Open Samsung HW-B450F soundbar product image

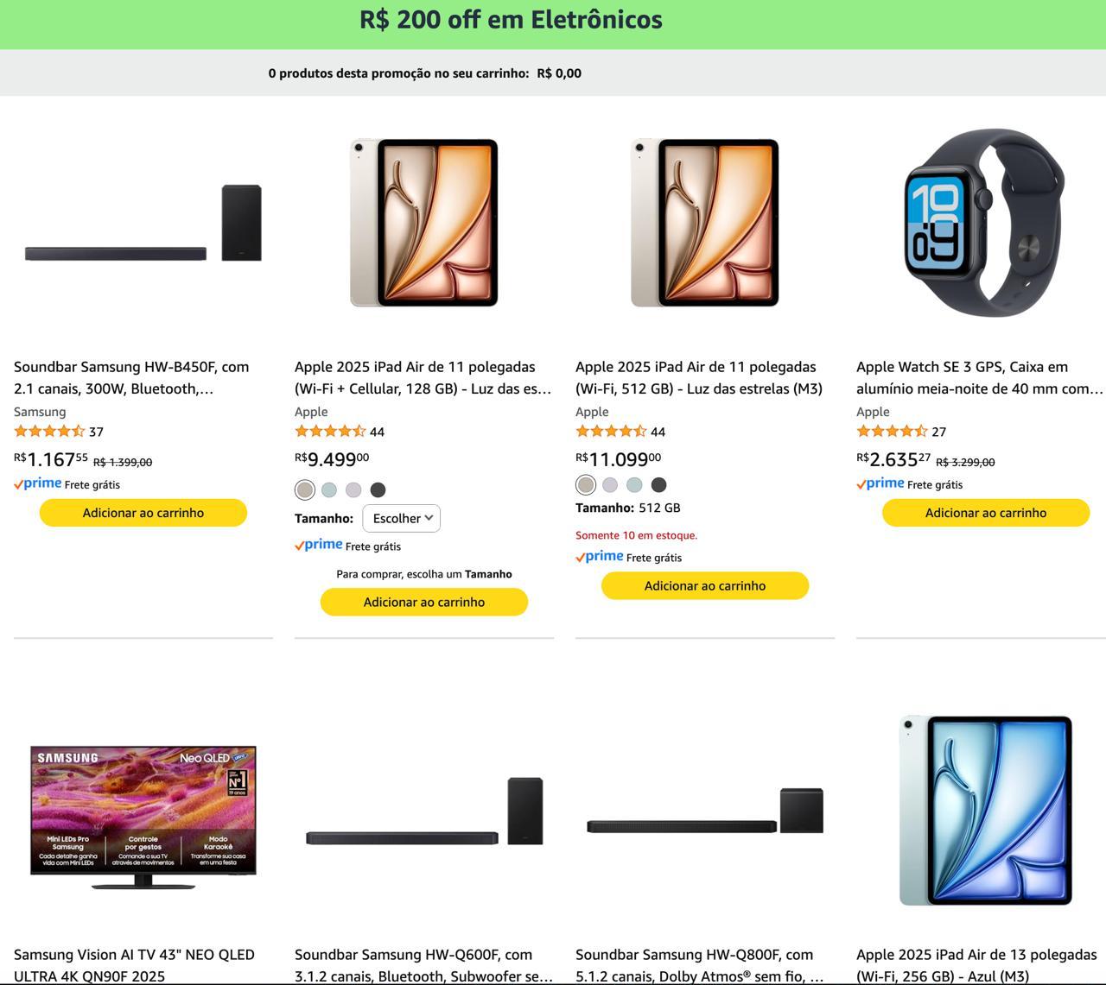[x=143, y=223]
